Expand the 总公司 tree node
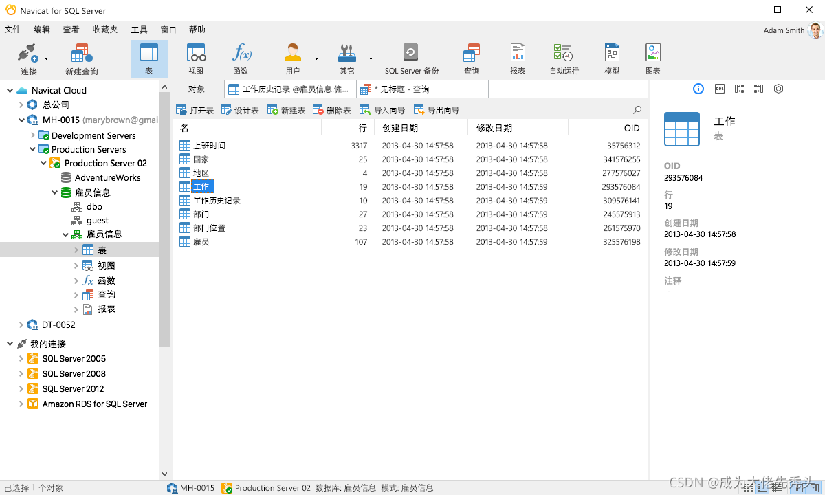825x495 pixels. click(21, 104)
